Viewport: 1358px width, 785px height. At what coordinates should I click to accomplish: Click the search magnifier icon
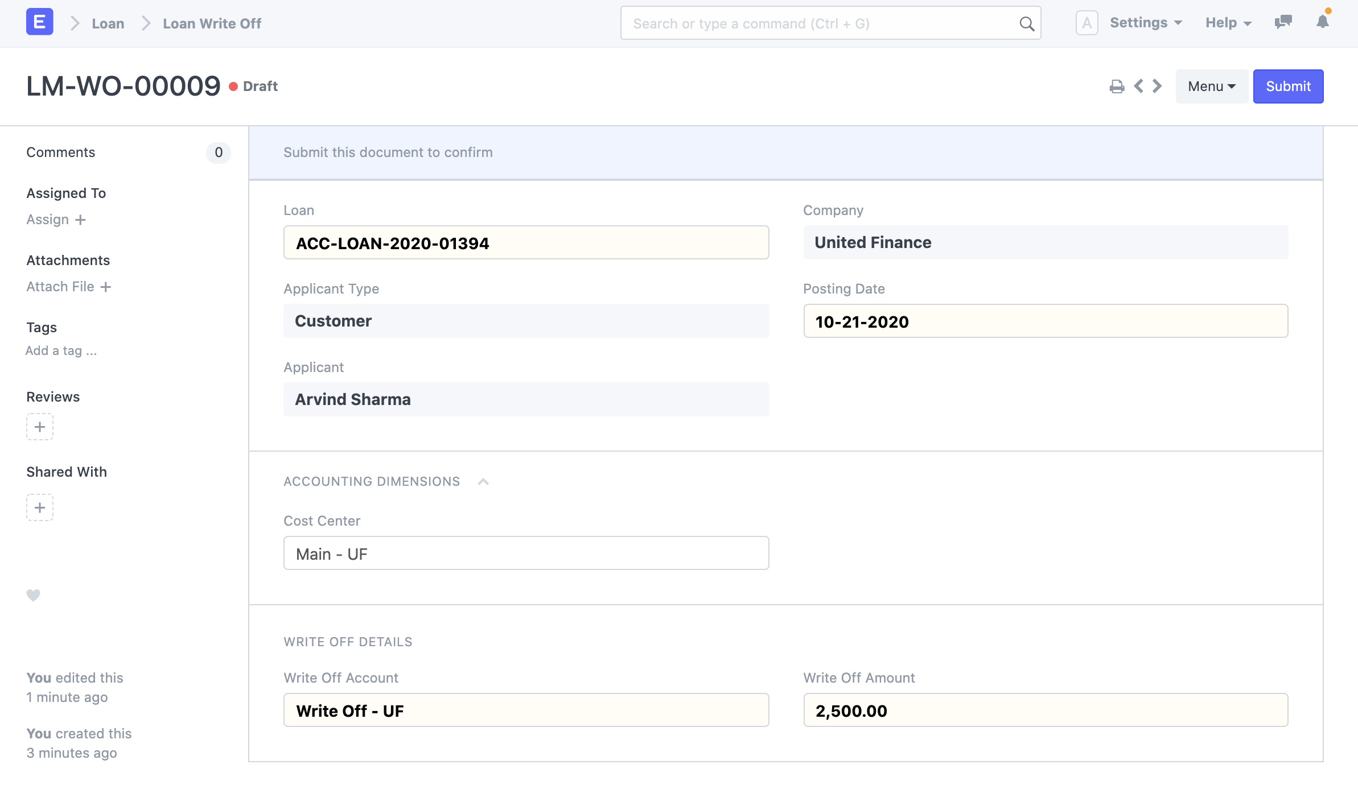(1027, 23)
